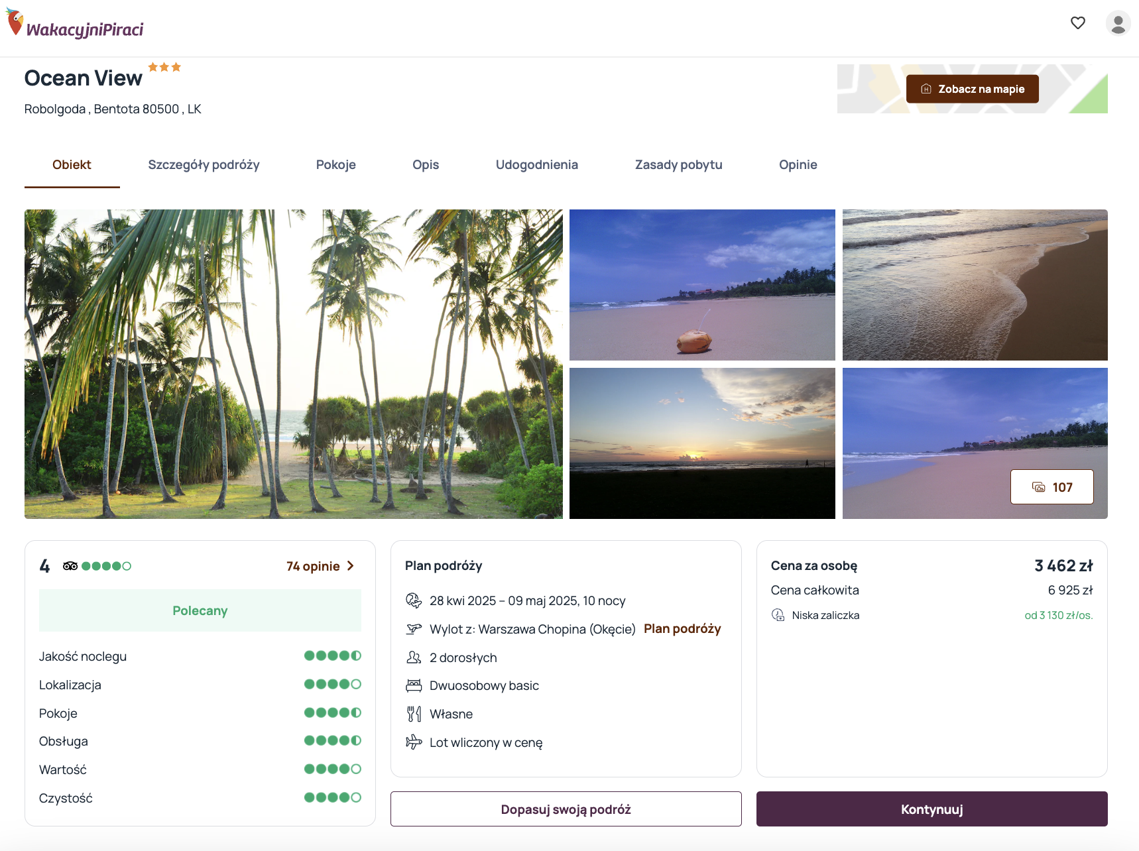Click the map house icon

click(x=926, y=89)
